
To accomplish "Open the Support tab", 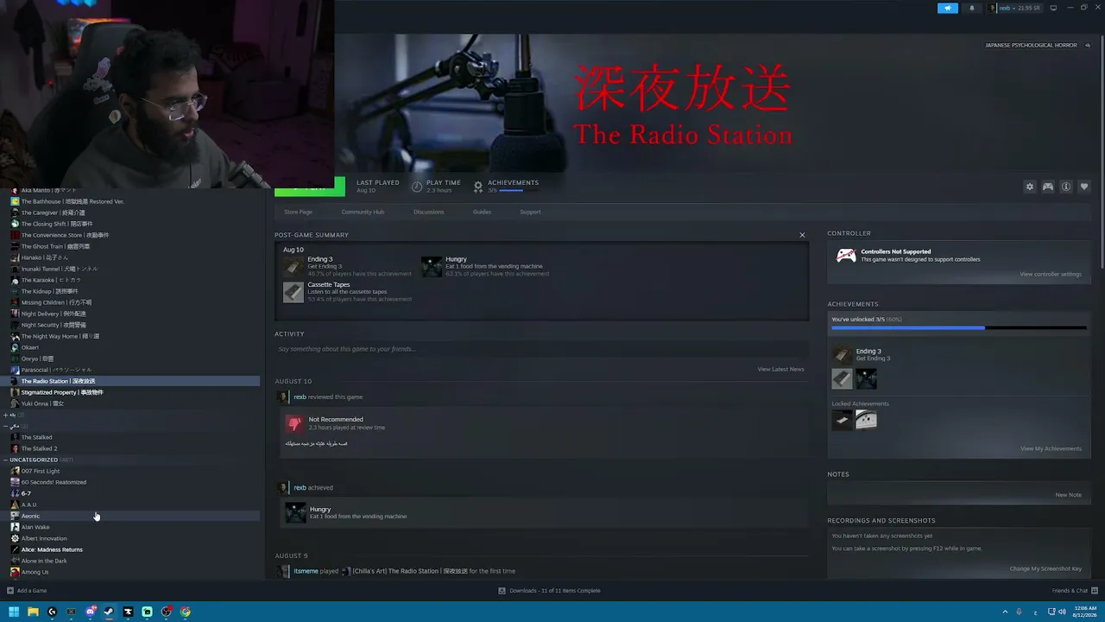I will 530,212.
